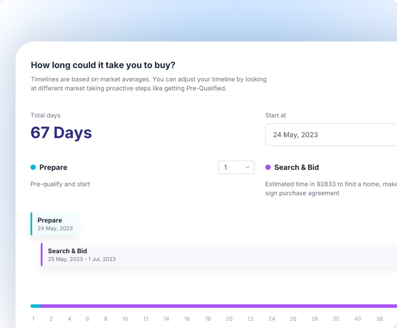Click day 30 on the timeline axis
This screenshot has width=397, height=328.
point(336,319)
